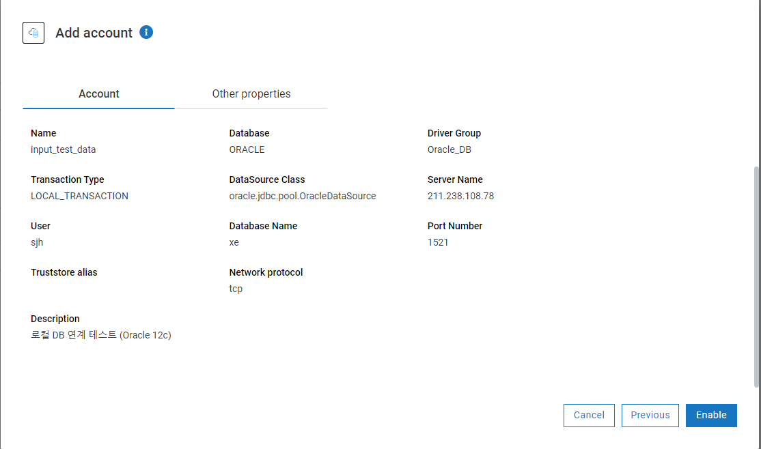Open the Other properties tab
761x449 pixels.
(x=251, y=94)
